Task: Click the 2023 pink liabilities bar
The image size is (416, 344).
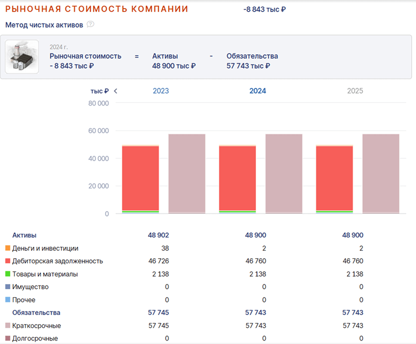Action: tap(187, 173)
